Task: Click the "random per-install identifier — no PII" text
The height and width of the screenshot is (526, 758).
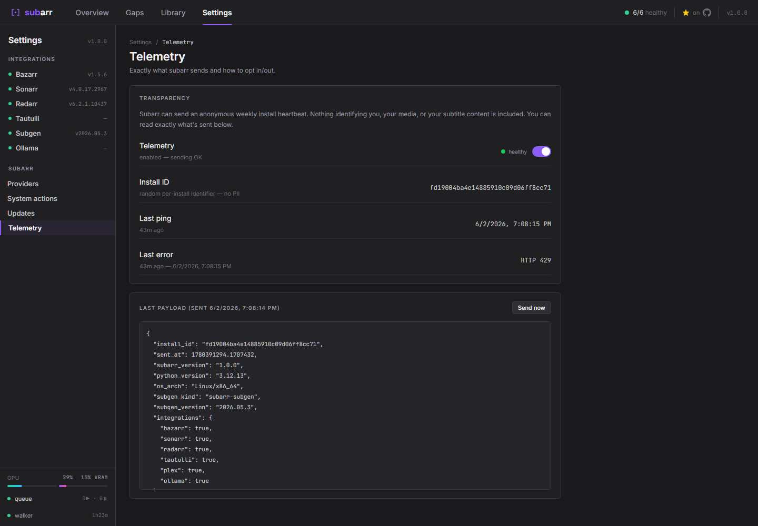Action: (x=189, y=194)
